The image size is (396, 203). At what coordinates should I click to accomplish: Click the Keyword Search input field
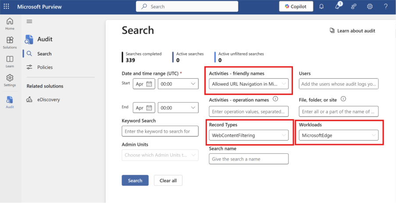160,131
